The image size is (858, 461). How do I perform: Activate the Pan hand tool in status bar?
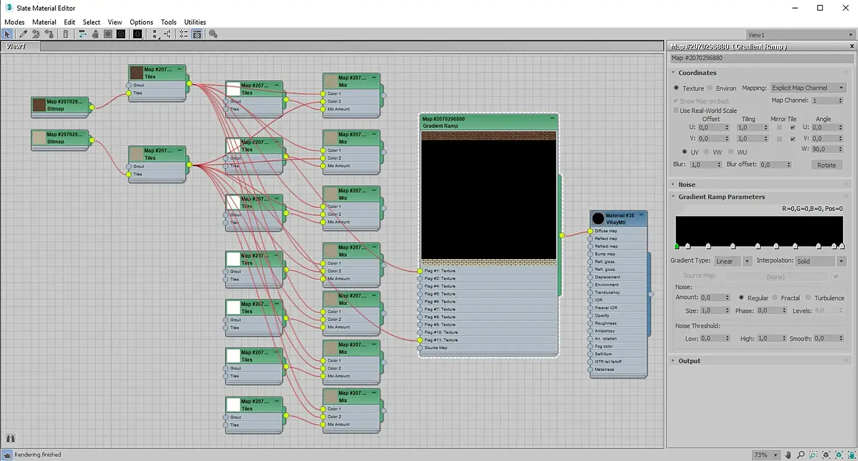788,455
